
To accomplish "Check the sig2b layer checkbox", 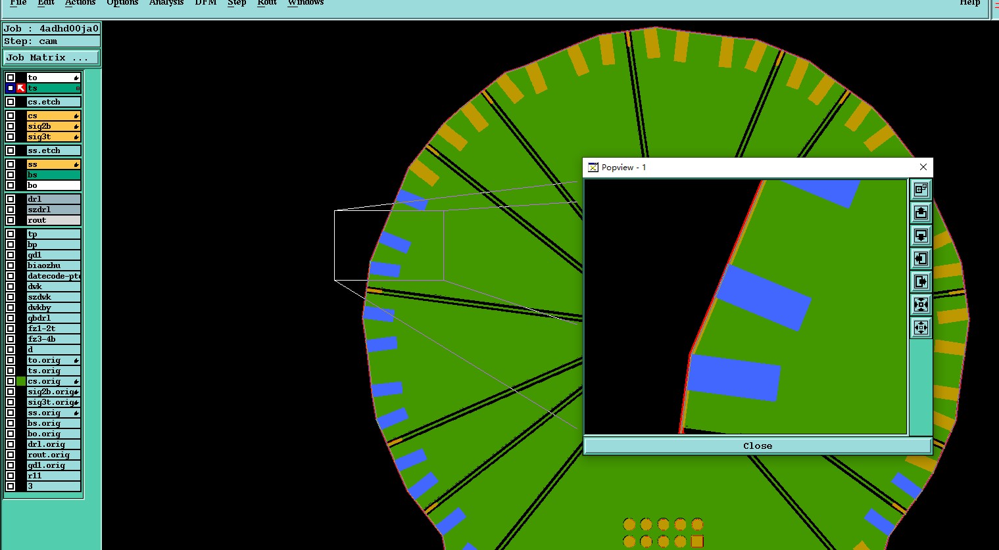I will point(11,126).
